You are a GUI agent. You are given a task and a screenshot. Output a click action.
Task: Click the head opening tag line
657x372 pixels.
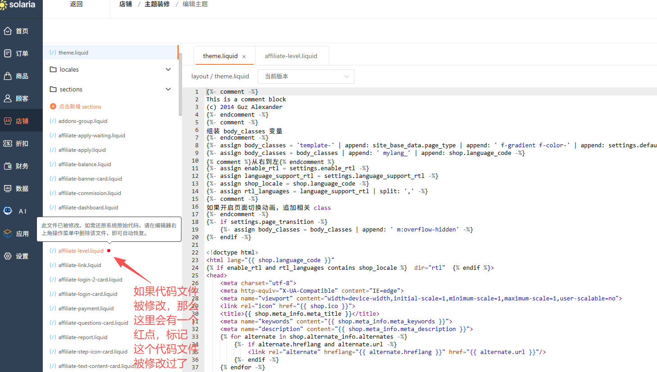pos(217,276)
